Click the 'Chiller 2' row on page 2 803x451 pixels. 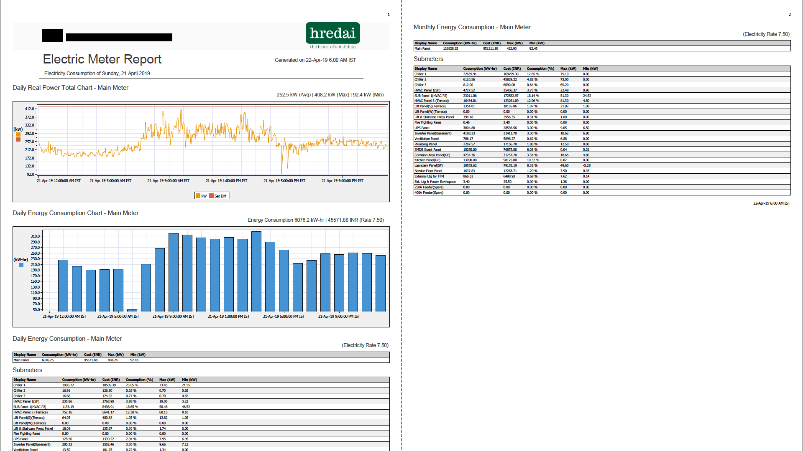pos(602,79)
